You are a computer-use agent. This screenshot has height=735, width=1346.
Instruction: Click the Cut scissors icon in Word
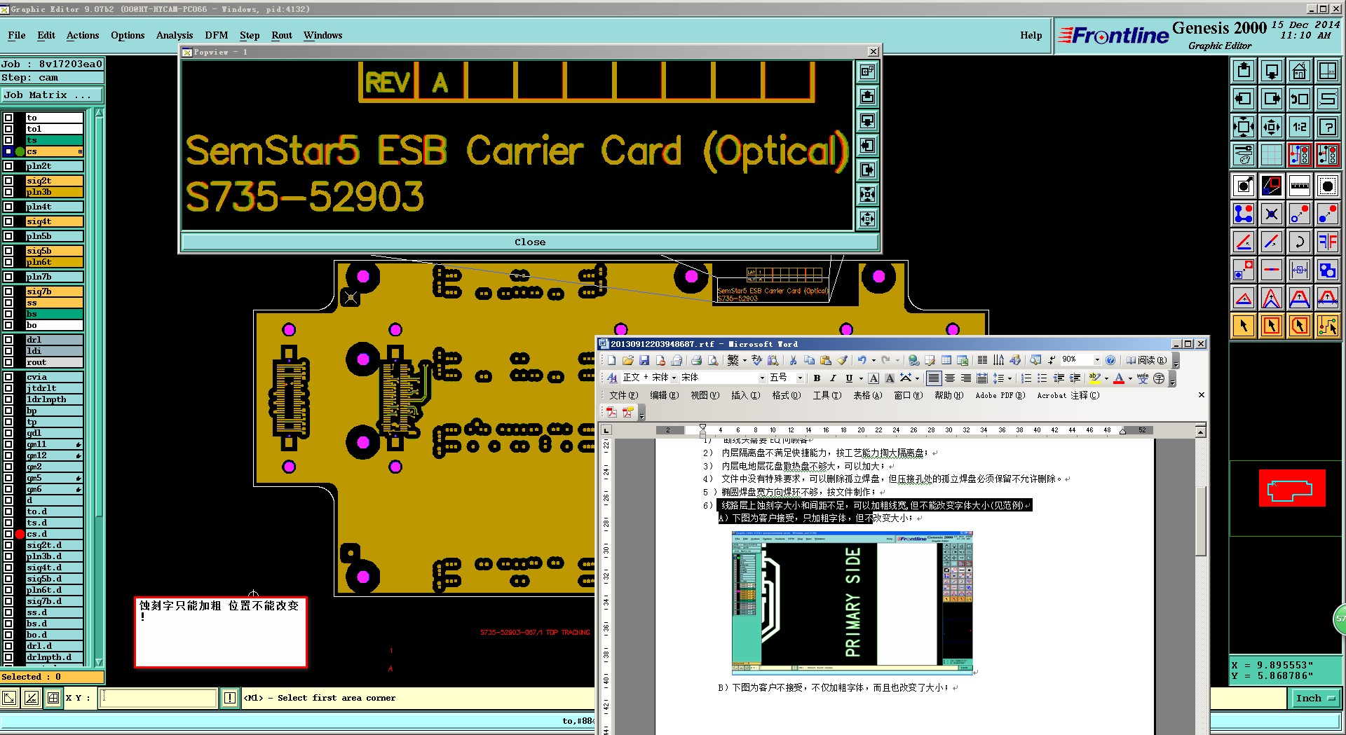point(793,360)
